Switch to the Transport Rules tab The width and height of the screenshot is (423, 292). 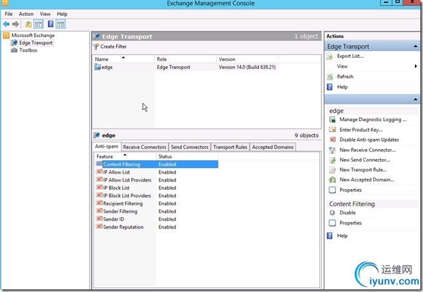[230, 147]
